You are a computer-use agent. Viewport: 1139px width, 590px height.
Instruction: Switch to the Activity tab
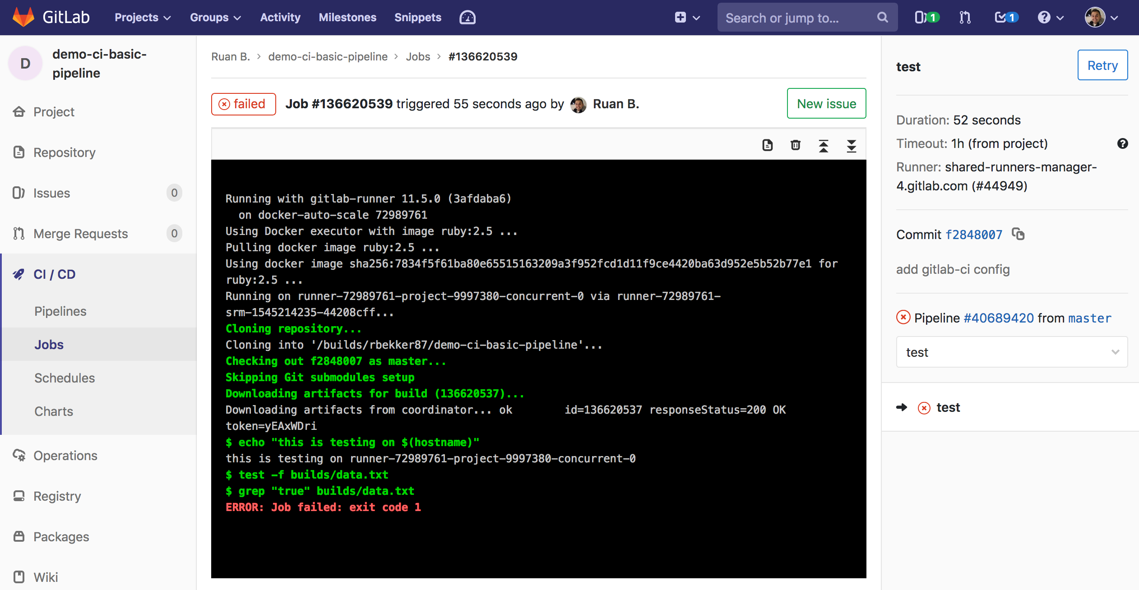click(x=280, y=17)
